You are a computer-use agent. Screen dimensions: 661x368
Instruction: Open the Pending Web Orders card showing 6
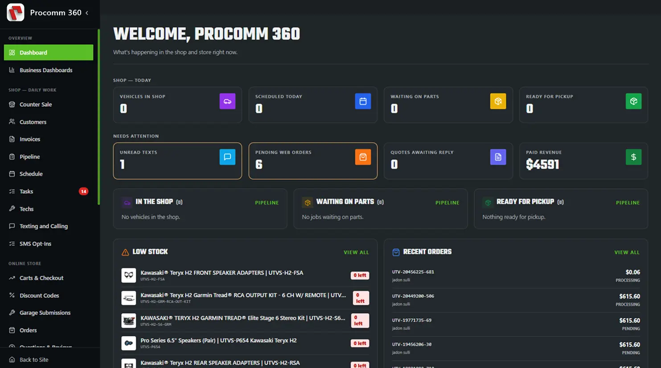click(313, 161)
